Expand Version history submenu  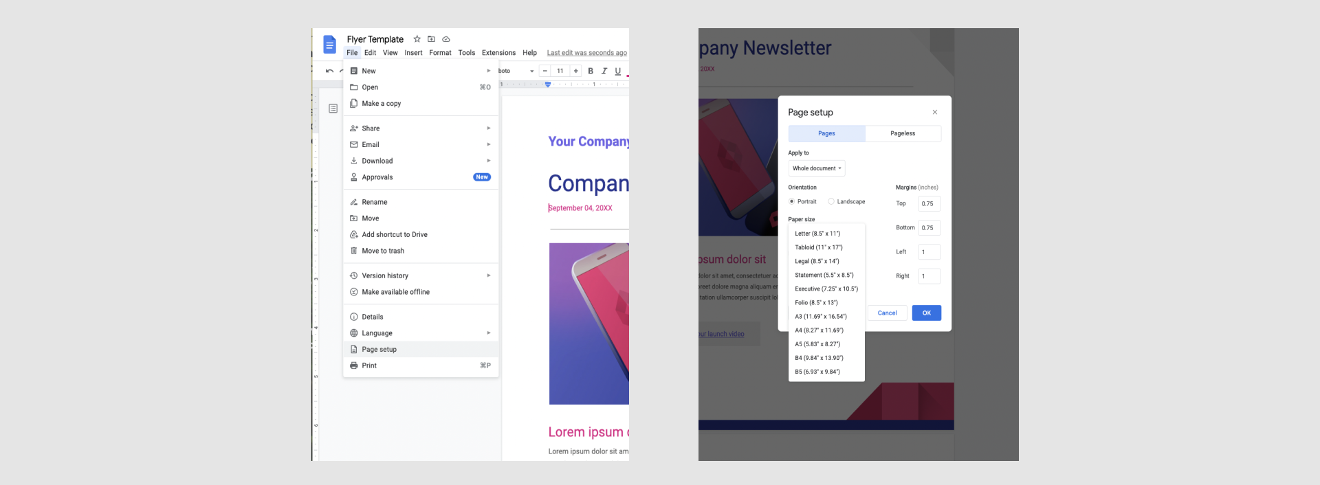(421, 275)
